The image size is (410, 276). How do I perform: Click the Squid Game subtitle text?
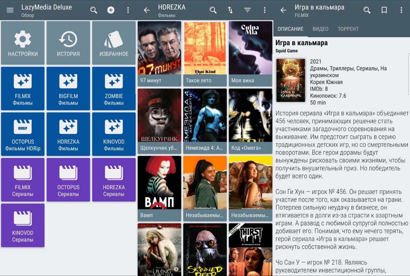pyautogui.click(x=286, y=51)
